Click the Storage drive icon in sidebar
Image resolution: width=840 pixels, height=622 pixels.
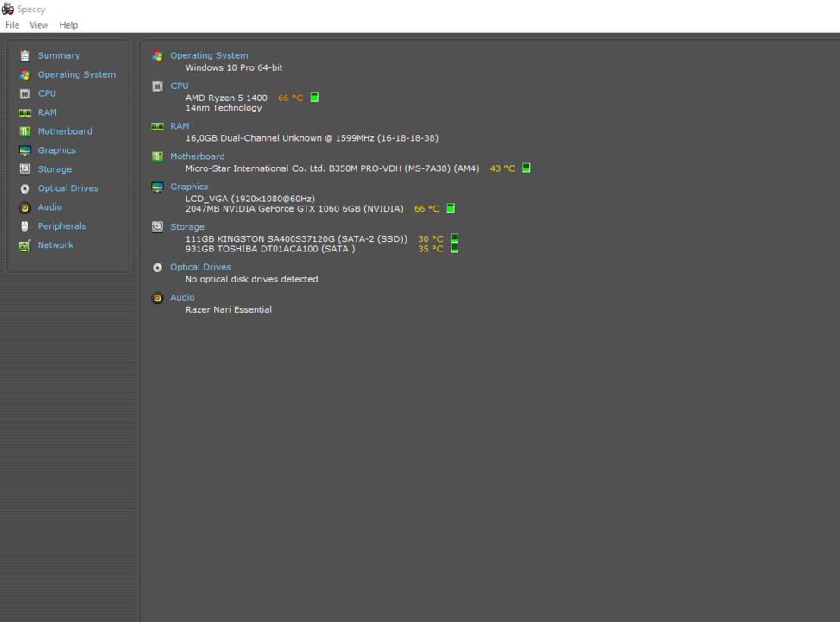pos(25,169)
